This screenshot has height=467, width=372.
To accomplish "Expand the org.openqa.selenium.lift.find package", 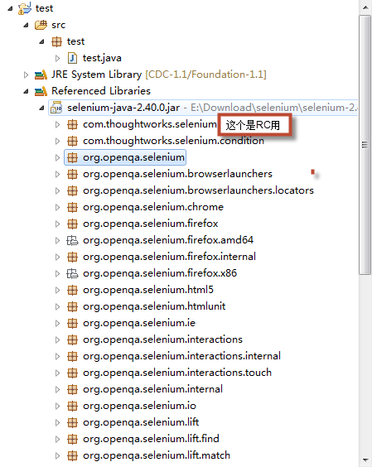I will point(57,440).
